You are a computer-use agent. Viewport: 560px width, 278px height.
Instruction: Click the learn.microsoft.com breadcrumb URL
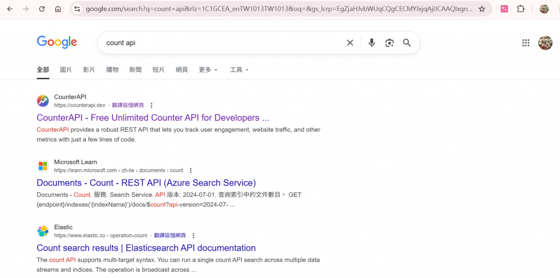coord(119,170)
